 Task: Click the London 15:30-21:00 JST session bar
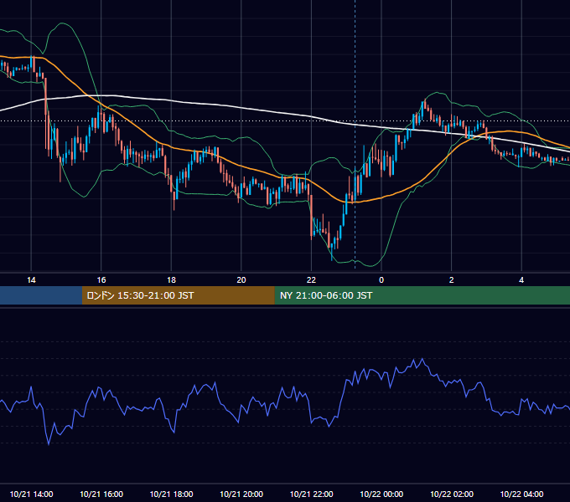coord(178,295)
